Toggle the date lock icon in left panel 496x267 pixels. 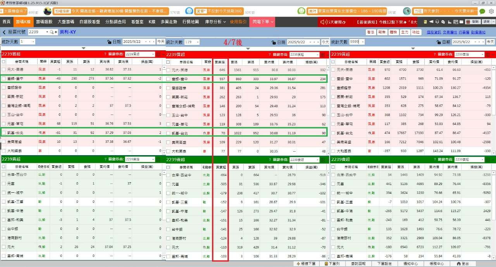109,42
